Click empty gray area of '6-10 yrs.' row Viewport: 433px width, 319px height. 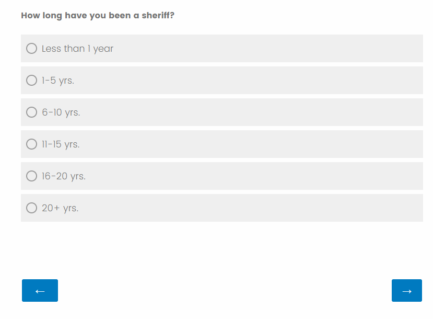[261, 112]
